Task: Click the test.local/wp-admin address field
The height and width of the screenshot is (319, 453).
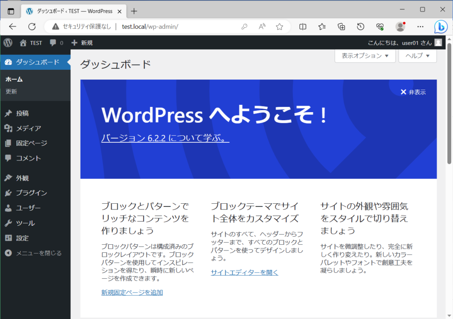Action: 150,27
